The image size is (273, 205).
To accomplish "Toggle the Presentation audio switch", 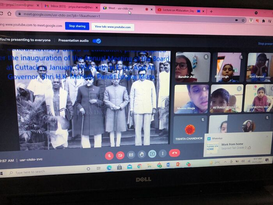I will click(x=97, y=41).
